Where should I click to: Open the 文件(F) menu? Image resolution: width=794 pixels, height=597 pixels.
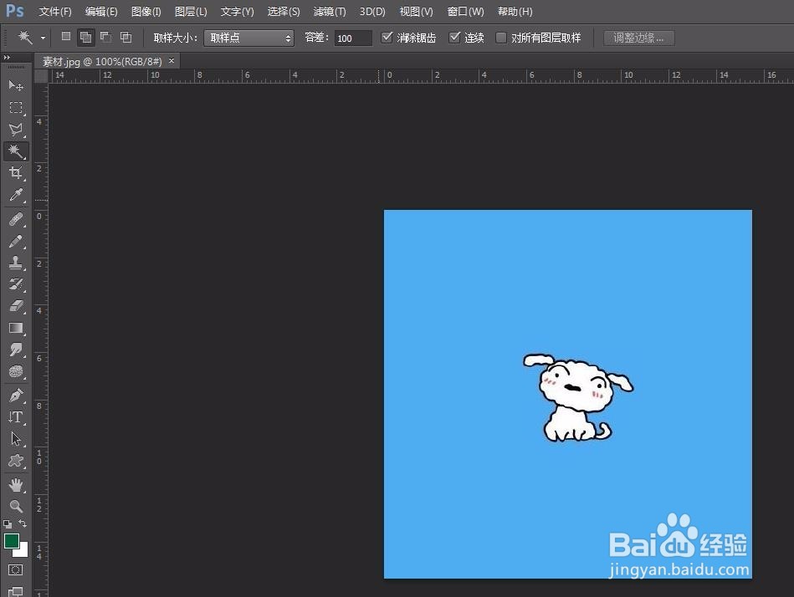click(x=55, y=11)
